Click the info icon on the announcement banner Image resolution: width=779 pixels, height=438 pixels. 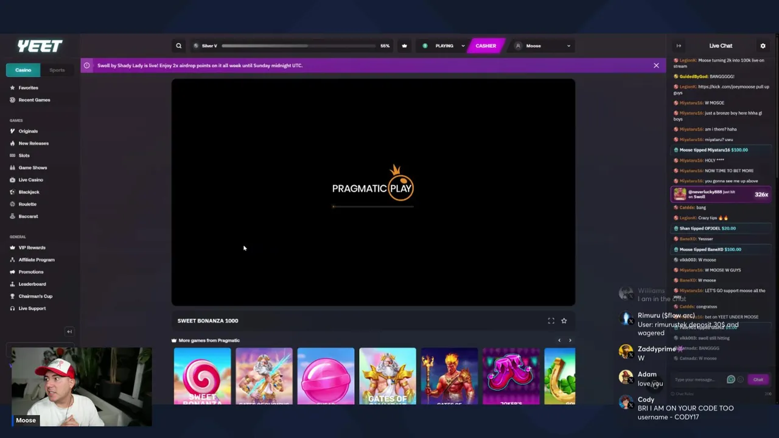pos(86,65)
